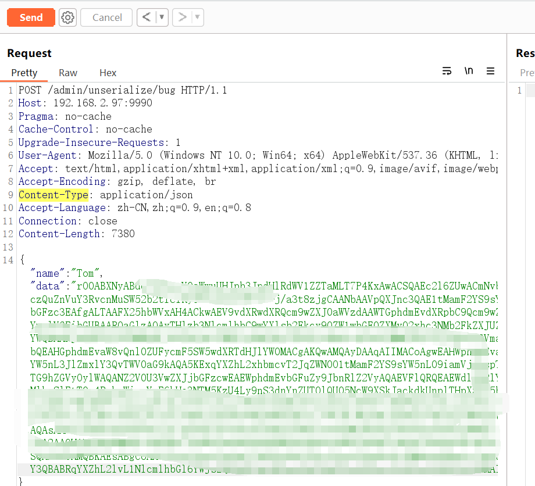Image resolution: width=535 pixels, height=486 pixels.
Task: Switch to the Raw tab
Action: click(x=68, y=73)
